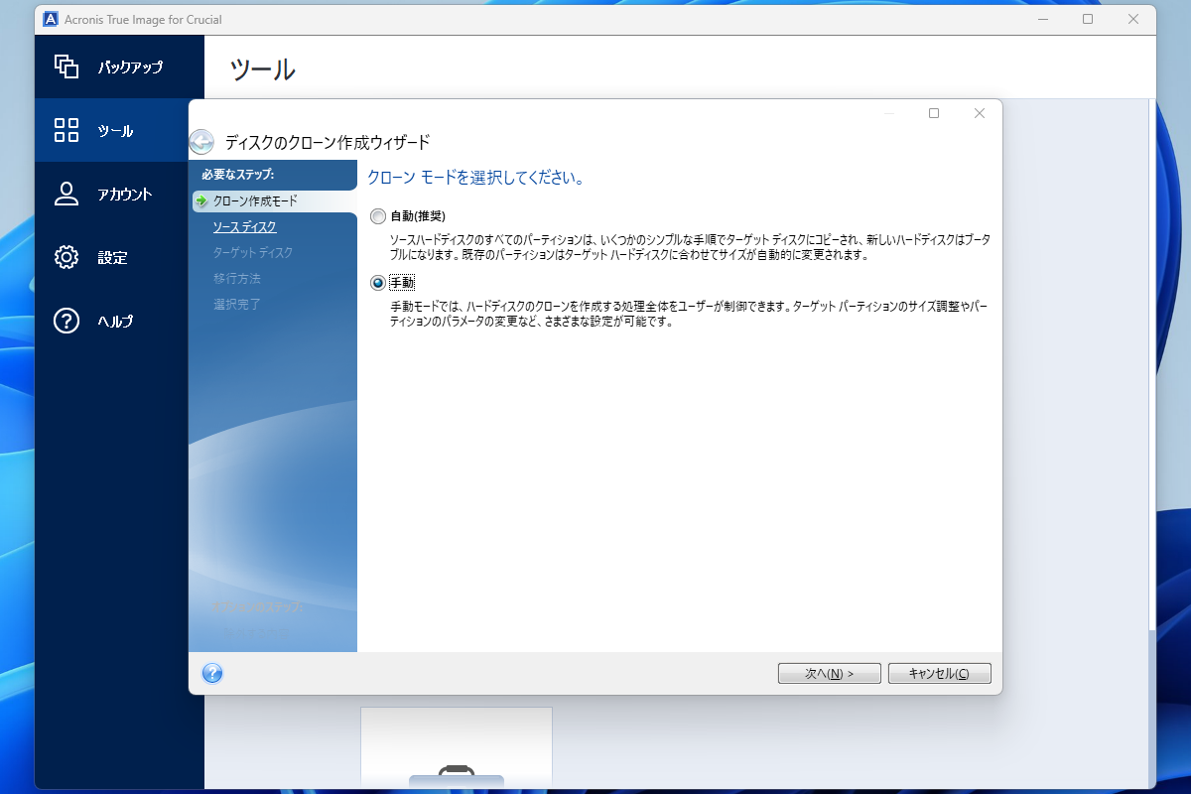1191x794 pixels.
Task: Click the wizard back arrow button
Action: click(201, 142)
